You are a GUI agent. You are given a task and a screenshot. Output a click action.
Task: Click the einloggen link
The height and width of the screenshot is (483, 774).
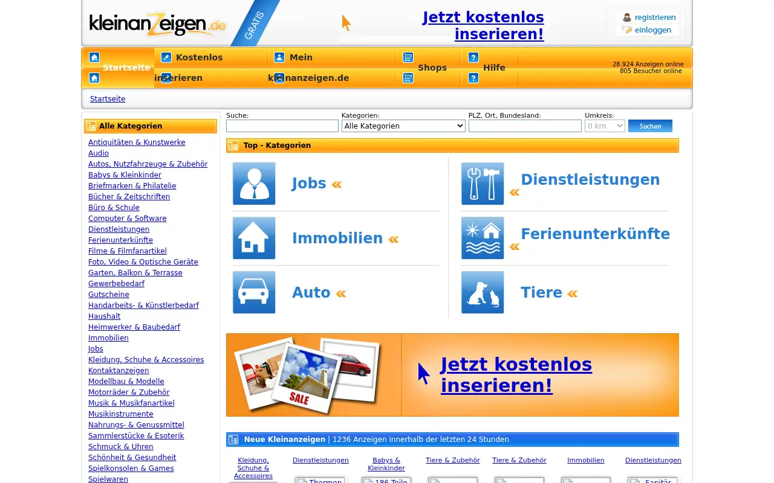point(653,30)
